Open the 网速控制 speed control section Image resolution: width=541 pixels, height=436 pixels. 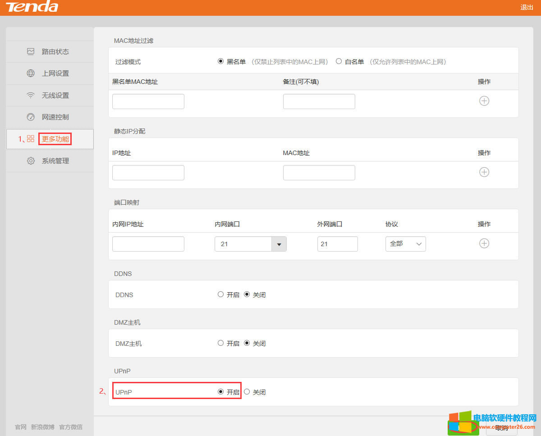pos(55,117)
